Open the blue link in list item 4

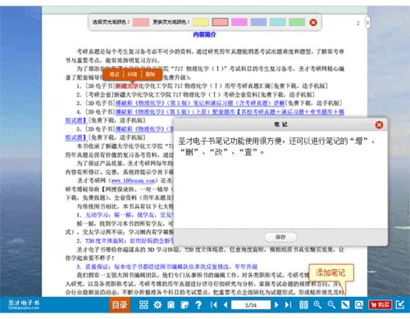(230, 112)
